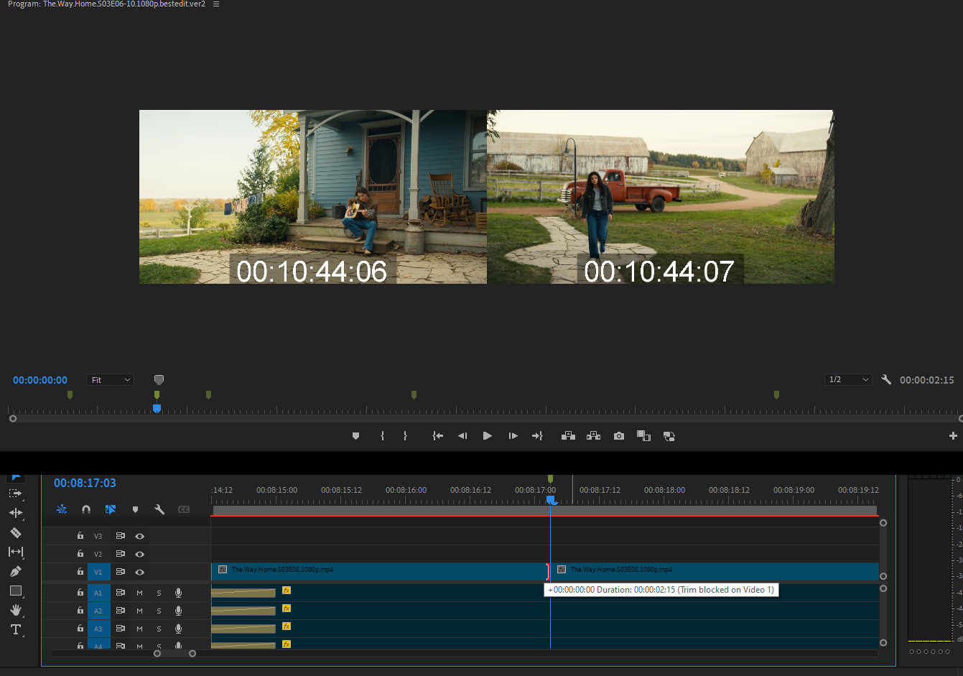Click the timeline playhead handle
The height and width of the screenshot is (676, 963).
click(x=551, y=499)
